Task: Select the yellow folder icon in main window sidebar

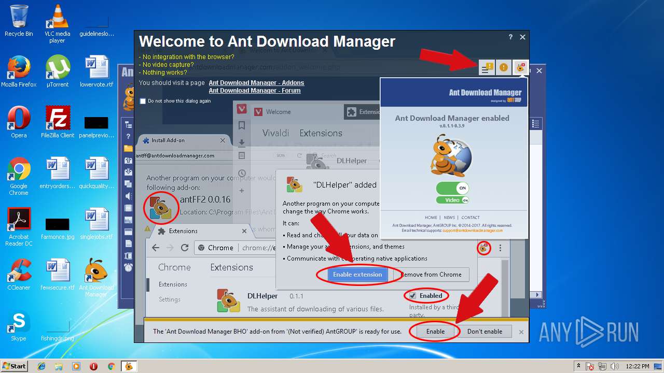Action: [128, 148]
